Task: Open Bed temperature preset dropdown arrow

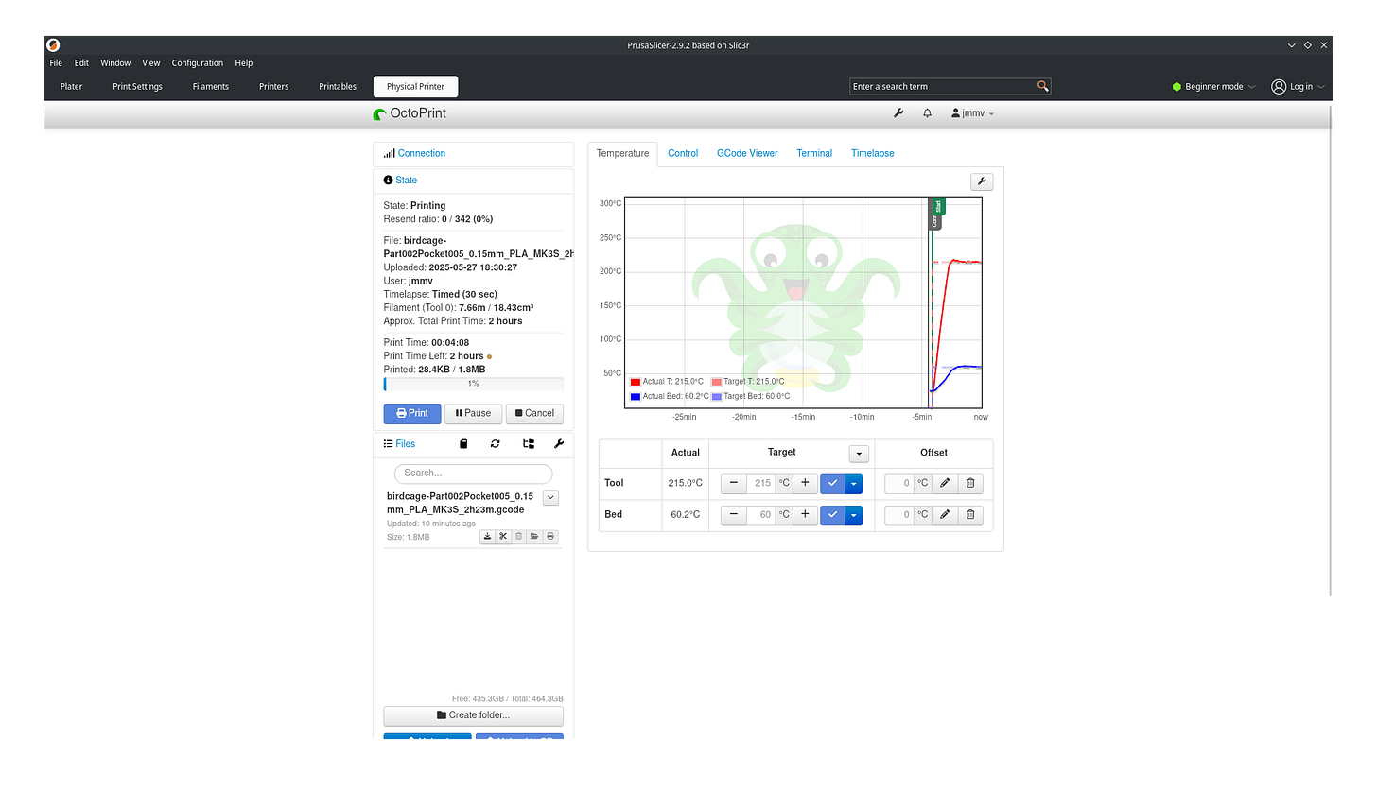Action: [x=854, y=515]
